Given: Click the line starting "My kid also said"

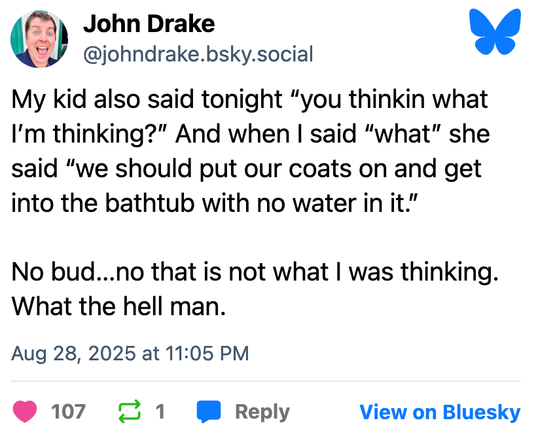Looking at the screenshot, I should point(250,99).
